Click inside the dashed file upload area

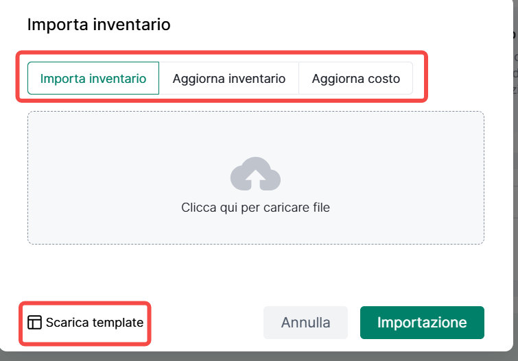tap(137, 151)
